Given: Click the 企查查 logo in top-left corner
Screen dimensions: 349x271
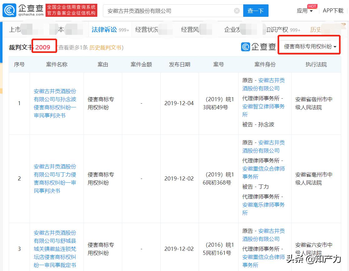Looking at the screenshot, I should tap(22, 10).
